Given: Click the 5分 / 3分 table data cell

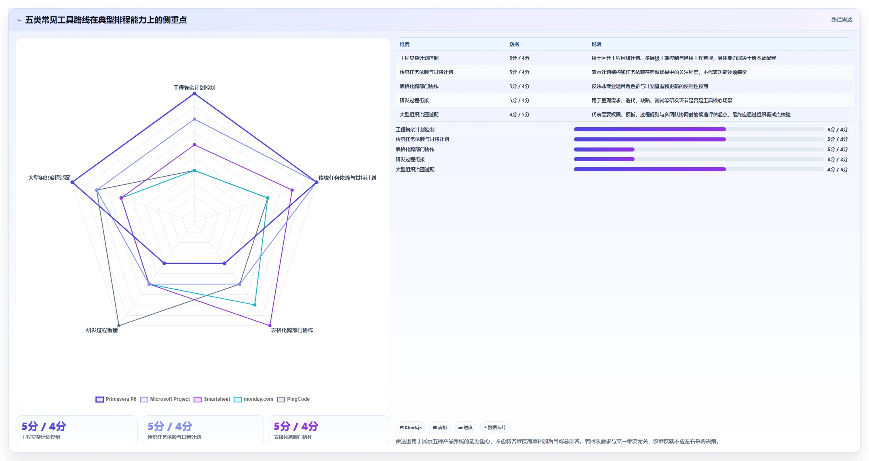Looking at the screenshot, I should tap(519, 101).
